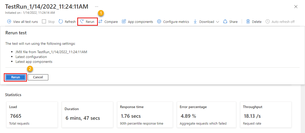305x133 pixels.
Task: Click the Rerun icon in toolbar
Action: tap(82, 22)
